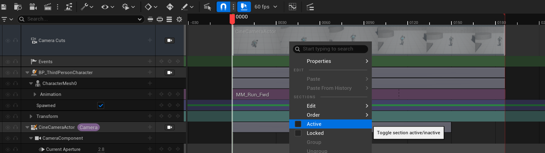
Task: Click the Save sequence icon
Action: 4,7
